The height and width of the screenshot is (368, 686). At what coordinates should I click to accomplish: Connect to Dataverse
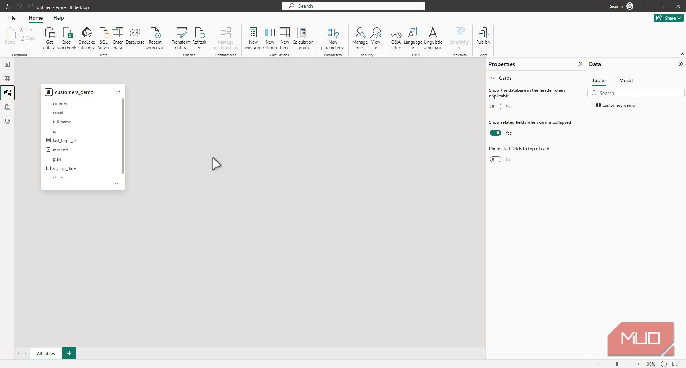click(x=135, y=36)
